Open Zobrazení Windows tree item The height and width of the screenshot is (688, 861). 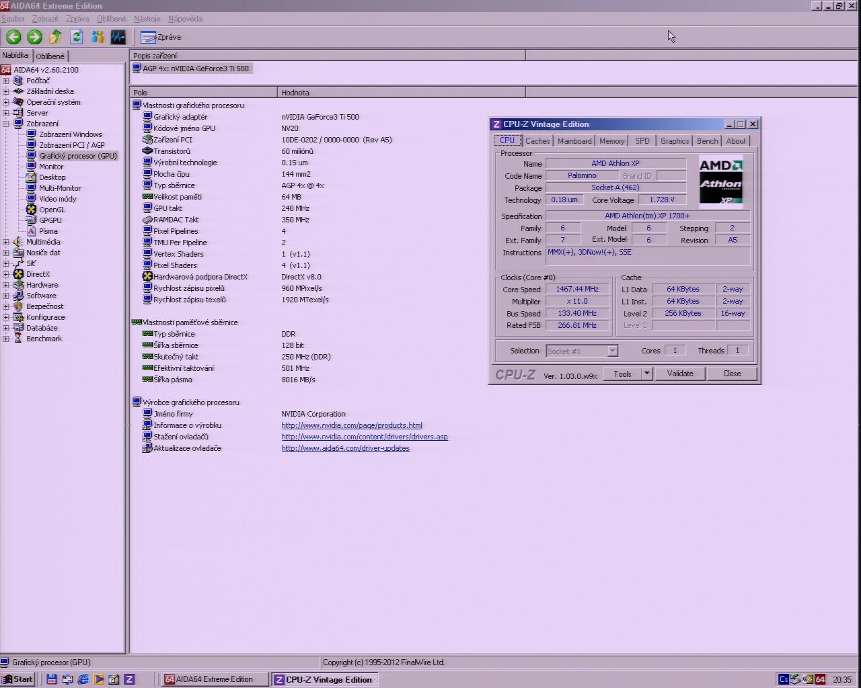(x=71, y=134)
